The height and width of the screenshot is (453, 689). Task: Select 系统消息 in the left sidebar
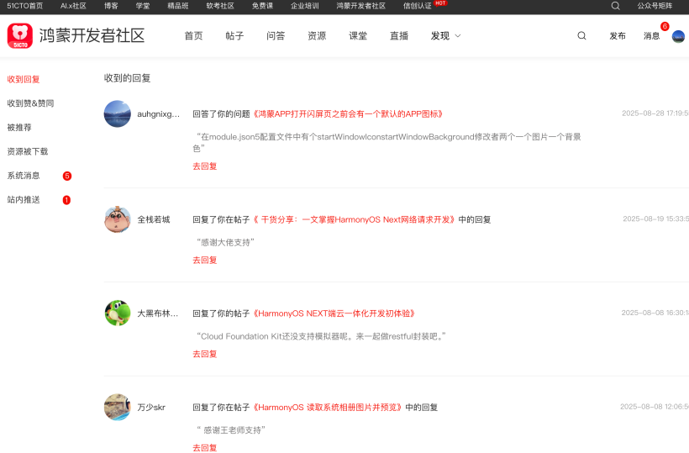point(24,176)
